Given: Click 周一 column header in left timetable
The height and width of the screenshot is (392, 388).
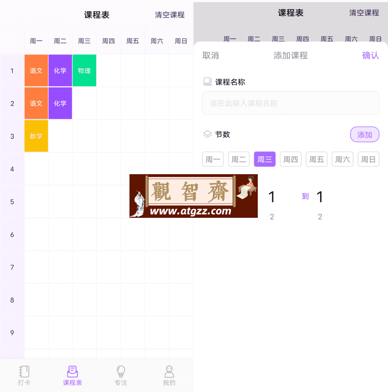Looking at the screenshot, I should pyautogui.click(x=36, y=41).
